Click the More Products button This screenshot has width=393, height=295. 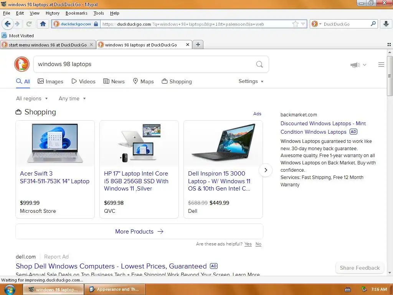point(139,232)
